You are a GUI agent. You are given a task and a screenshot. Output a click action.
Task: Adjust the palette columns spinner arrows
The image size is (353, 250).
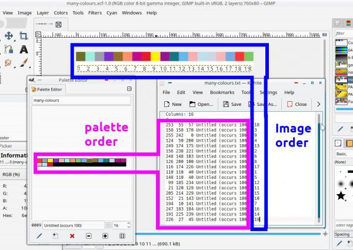point(128,225)
